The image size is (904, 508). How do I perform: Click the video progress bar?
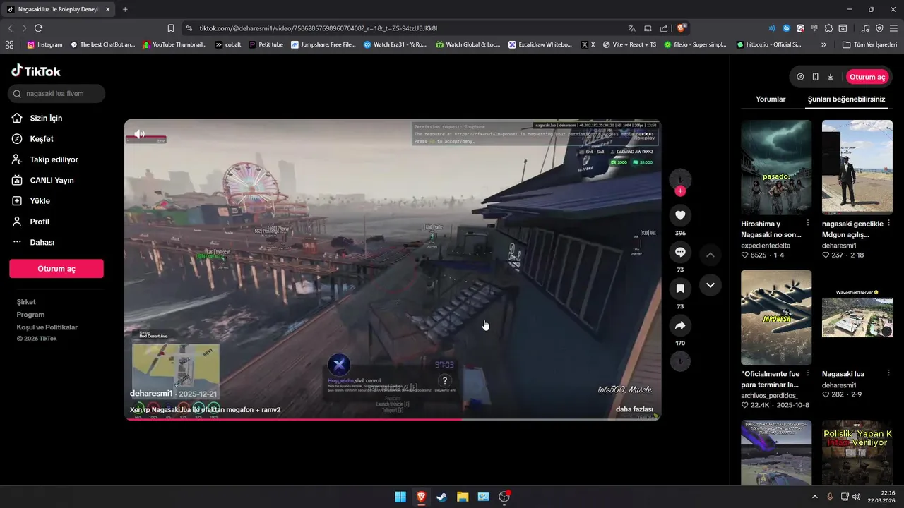point(393,419)
